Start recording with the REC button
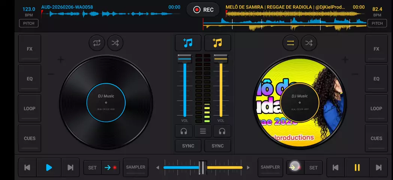Image resolution: width=393 pixels, height=180 pixels. (203, 10)
